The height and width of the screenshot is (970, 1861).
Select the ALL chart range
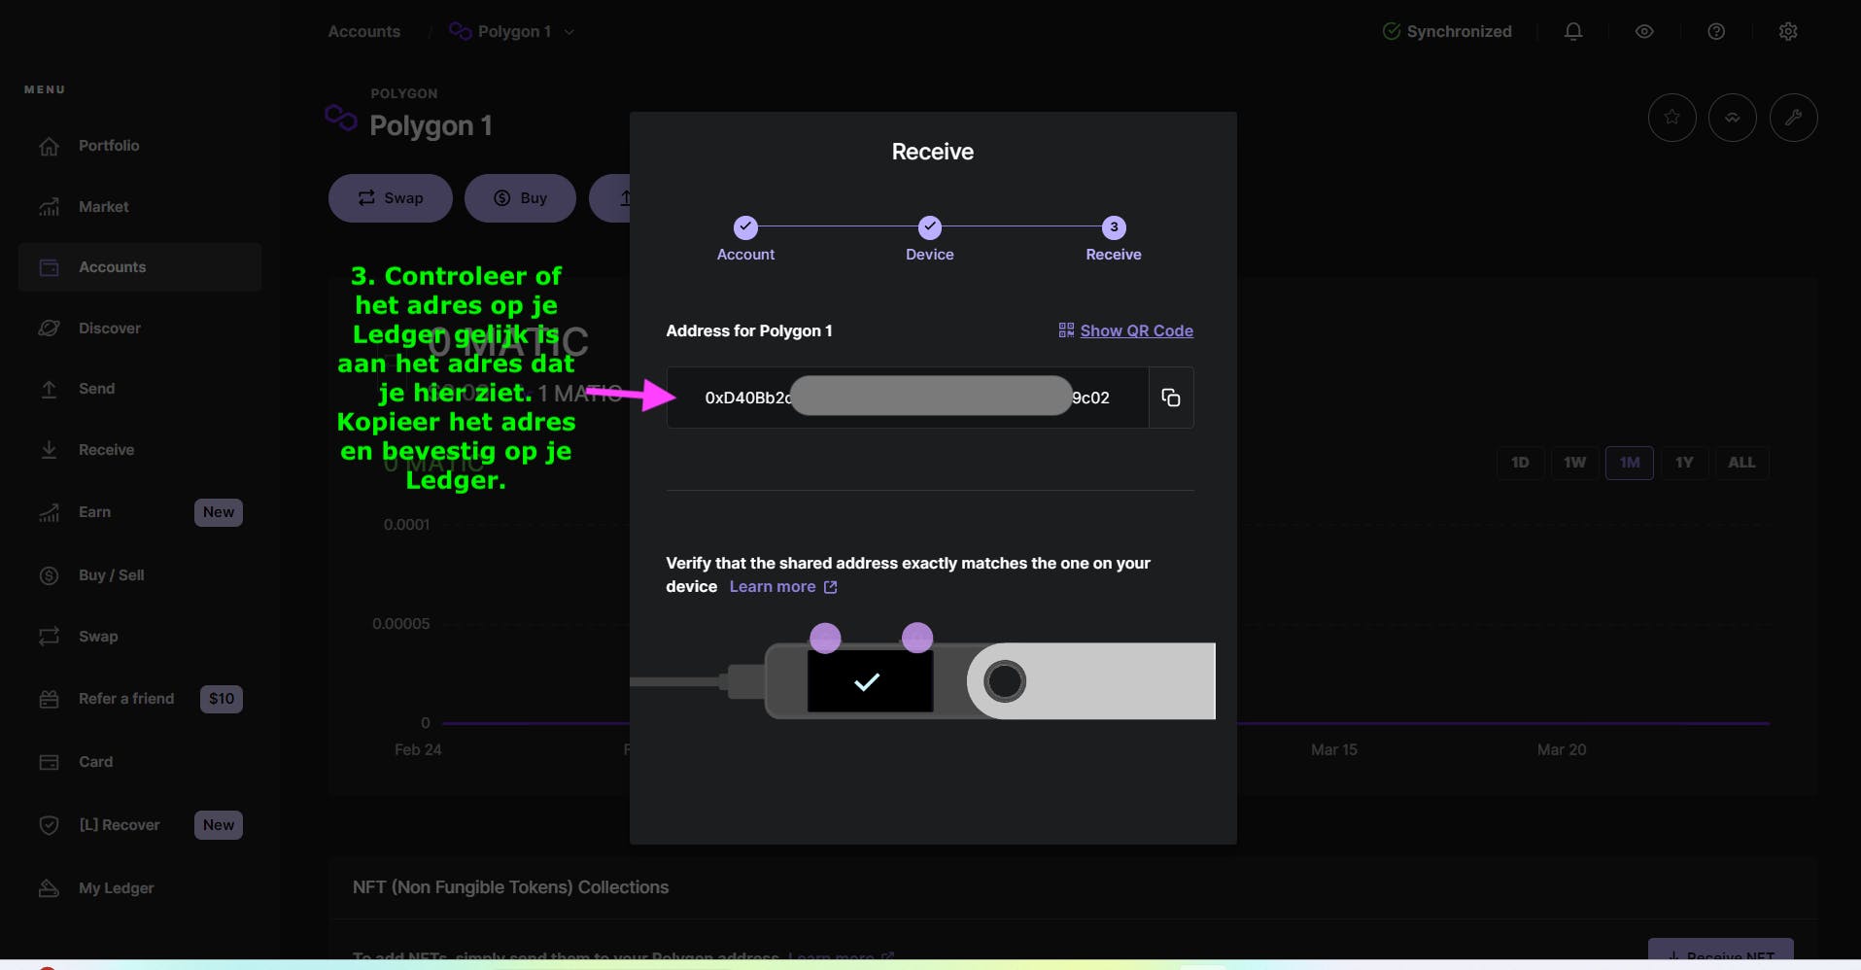point(1741,463)
